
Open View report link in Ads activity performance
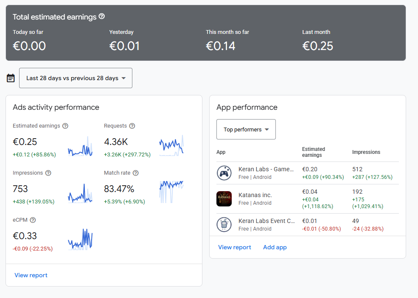point(31,275)
